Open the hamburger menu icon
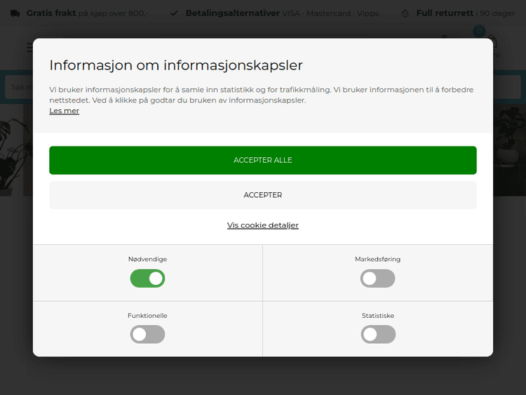The image size is (526, 395). (29, 47)
